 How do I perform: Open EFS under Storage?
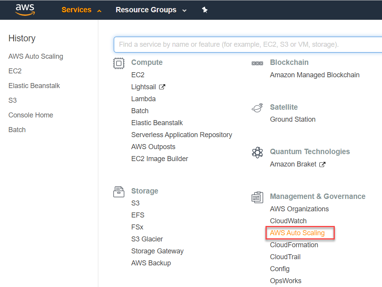click(138, 215)
